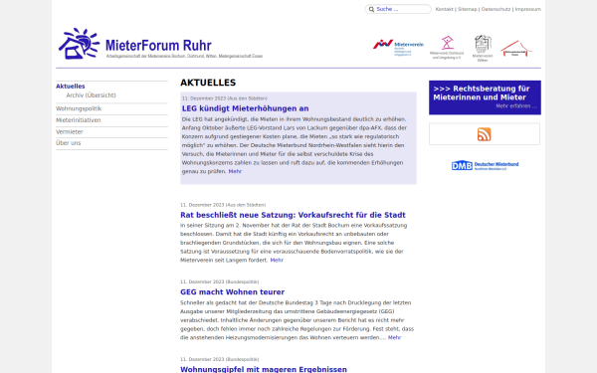Screen dimensions: 597x373
Task: Open Mieterinitiativen menu item
Action: [79, 120]
